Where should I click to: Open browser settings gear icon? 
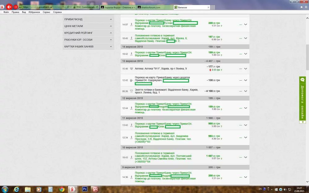pos(306,7)
